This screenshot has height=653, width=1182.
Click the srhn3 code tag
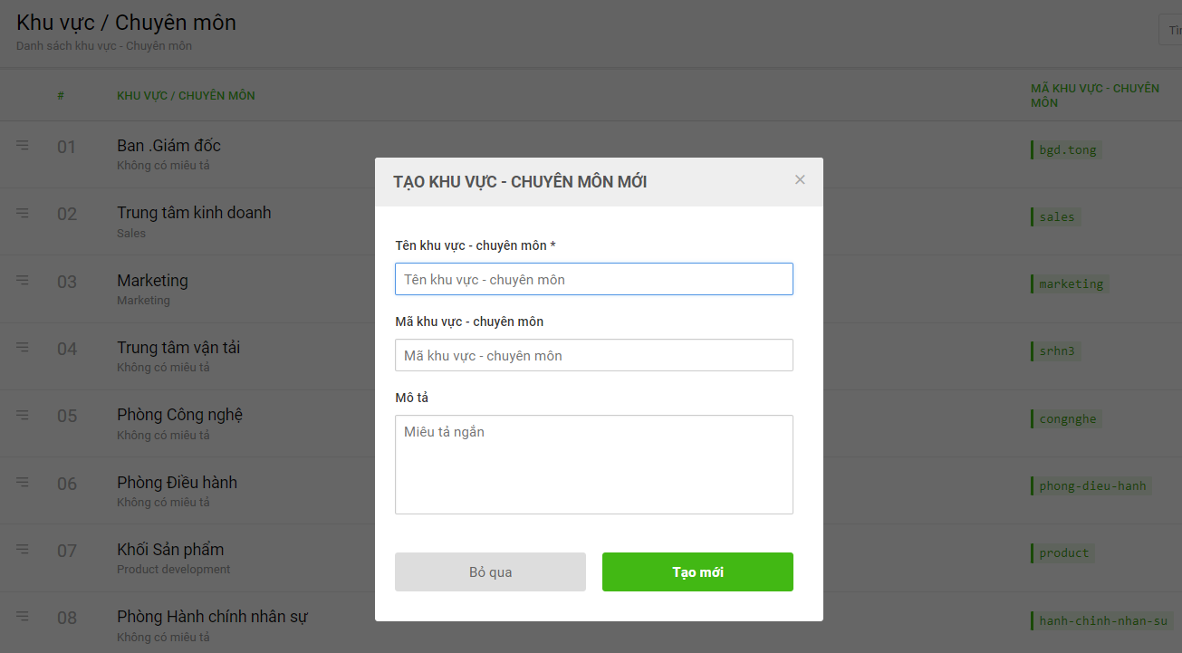point(1055,351)
